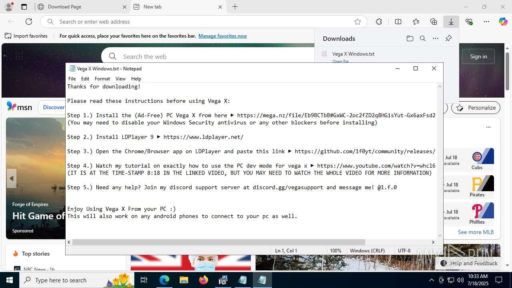Click the Notepad horizontal scrollbar thumb
The image size is (512, 288).
(219, 242)
